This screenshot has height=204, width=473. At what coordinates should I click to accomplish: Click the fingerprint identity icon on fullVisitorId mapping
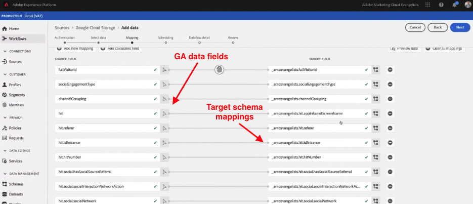220,70
